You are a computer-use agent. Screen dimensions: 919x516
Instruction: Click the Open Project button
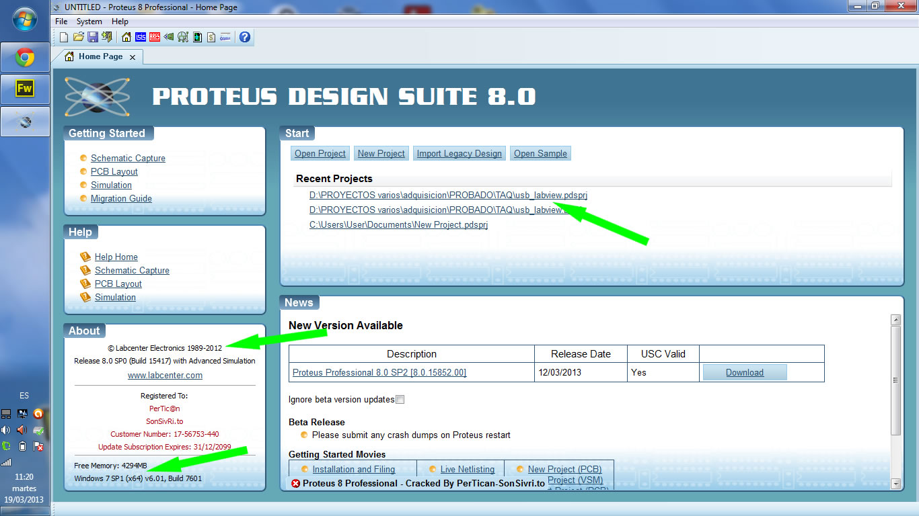pyautogui.click(x=320, y=153)
